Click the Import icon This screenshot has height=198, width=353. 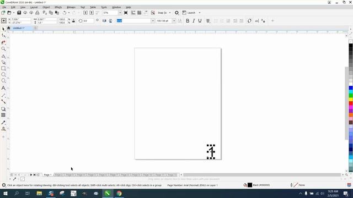pos(85,13)
